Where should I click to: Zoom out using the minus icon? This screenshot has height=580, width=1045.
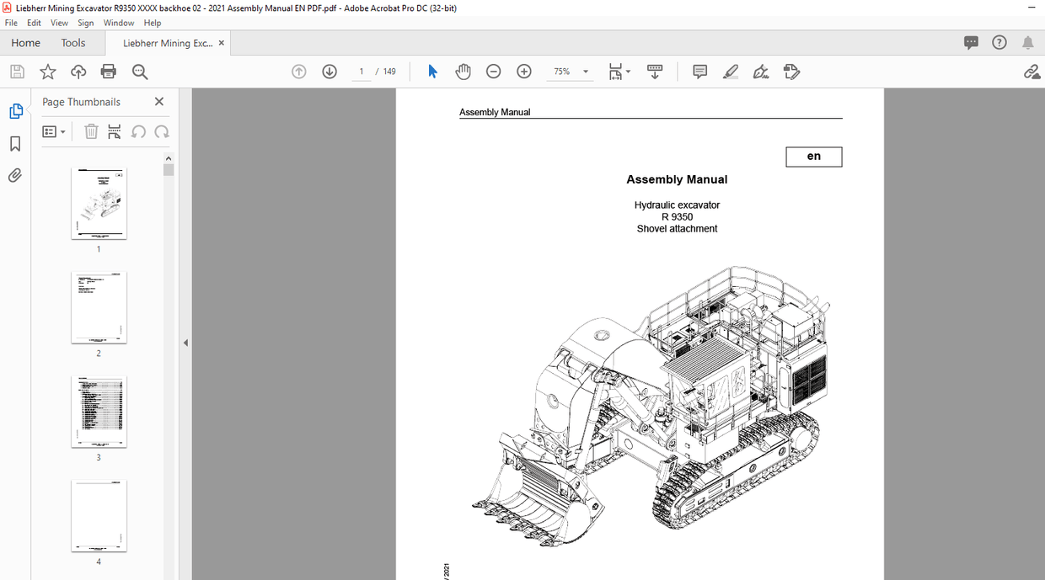(493, 72)
